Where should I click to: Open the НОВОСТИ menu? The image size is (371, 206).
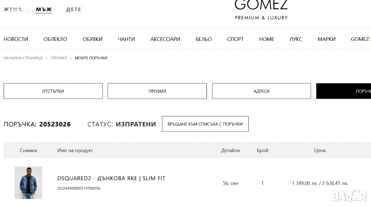pos(16,39)
